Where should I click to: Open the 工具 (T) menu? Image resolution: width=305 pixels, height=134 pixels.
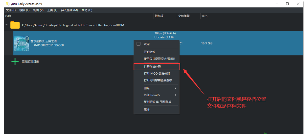[52, 10]
